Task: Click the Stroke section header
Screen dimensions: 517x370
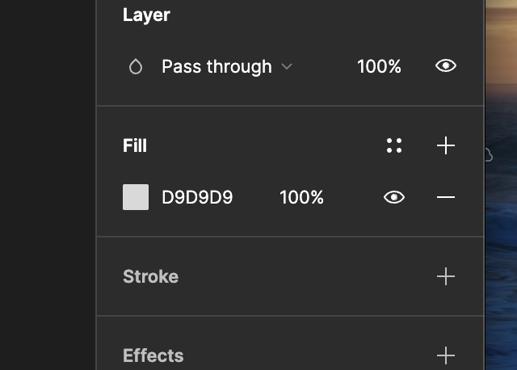Action: click(x=151, y=276)
